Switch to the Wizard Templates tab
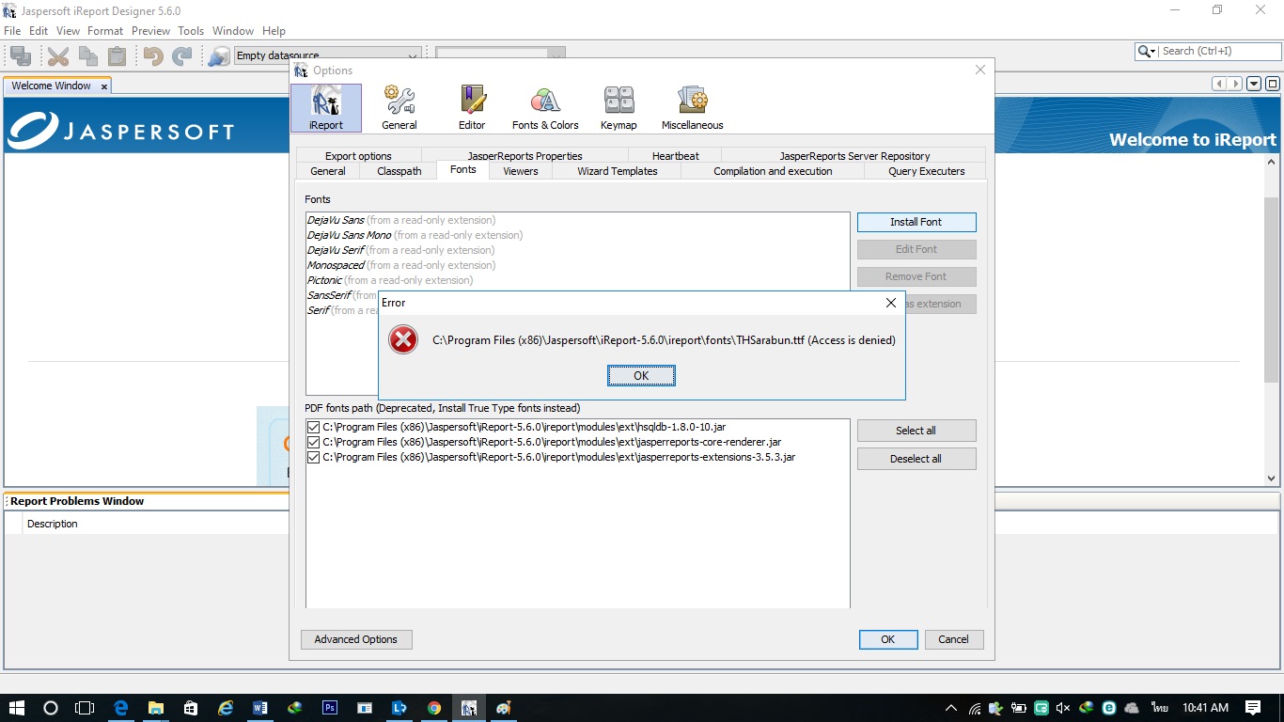Image resolution: width=1284 pixels, height=722 pixels. coord(618,171)
